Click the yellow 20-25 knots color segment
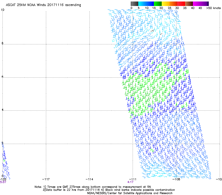Image resolution: width=222 pixels, height=195 pixels. pyautogui.click(x=165, y=4)
